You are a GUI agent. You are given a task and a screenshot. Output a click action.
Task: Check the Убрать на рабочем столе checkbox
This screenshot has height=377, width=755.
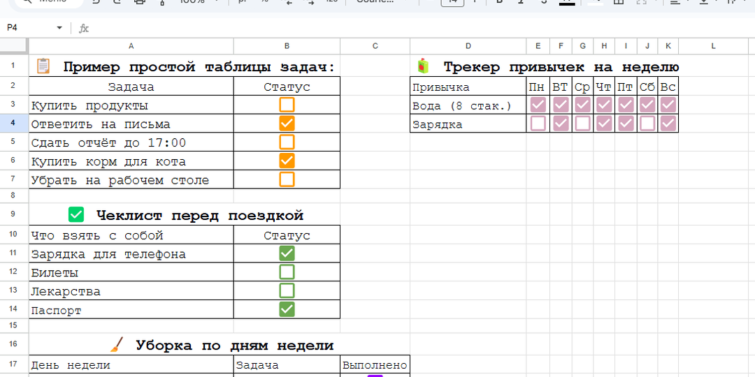pos(287,179)
